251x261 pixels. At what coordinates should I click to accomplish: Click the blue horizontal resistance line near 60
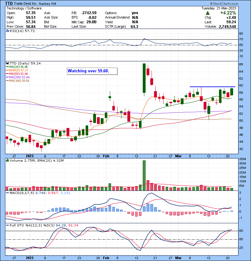(x=212, y=87)
